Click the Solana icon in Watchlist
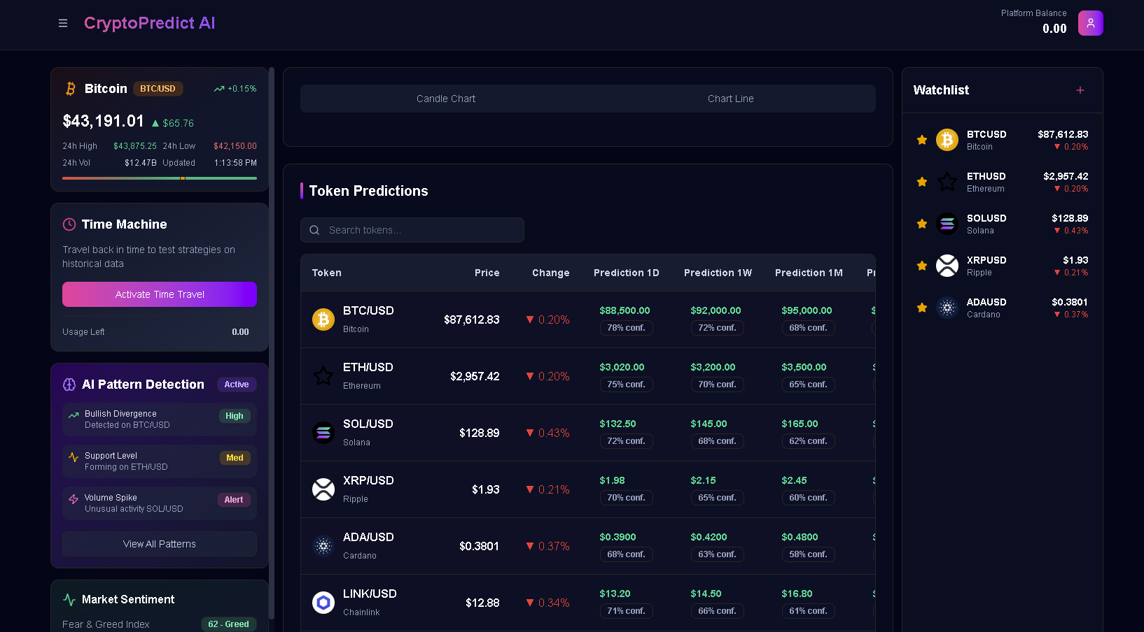This screenshot has width=1144, height=632. coord(947,224)
